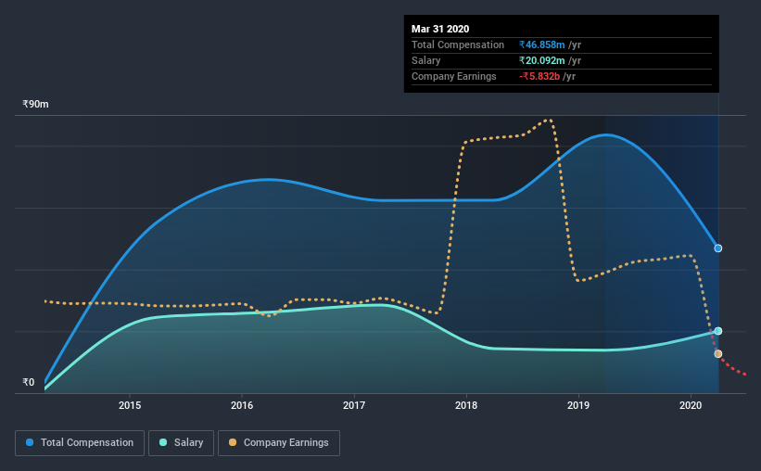
Task: Select the 2019 x-axis label
Action: tap(578, 405)
